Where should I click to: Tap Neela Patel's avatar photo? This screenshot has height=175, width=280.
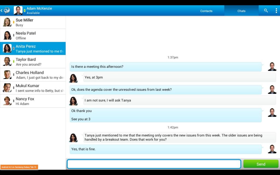click(7, 35)
